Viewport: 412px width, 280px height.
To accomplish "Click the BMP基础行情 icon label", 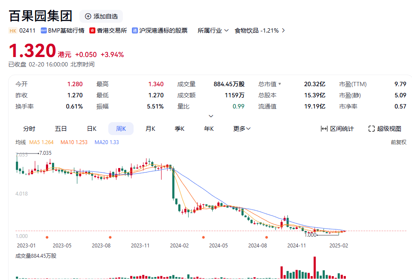I will point(44,30).
